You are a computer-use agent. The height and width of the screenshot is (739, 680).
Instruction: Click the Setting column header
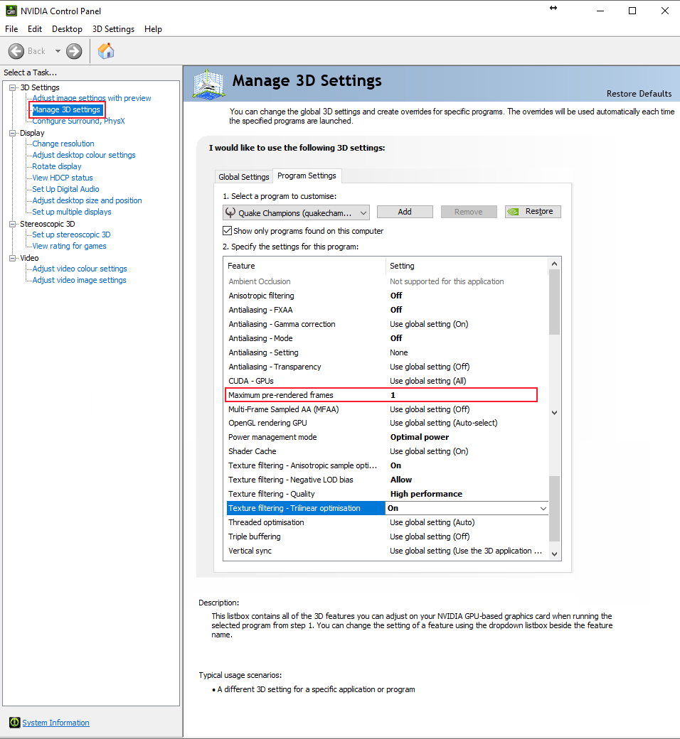[467, 266]
